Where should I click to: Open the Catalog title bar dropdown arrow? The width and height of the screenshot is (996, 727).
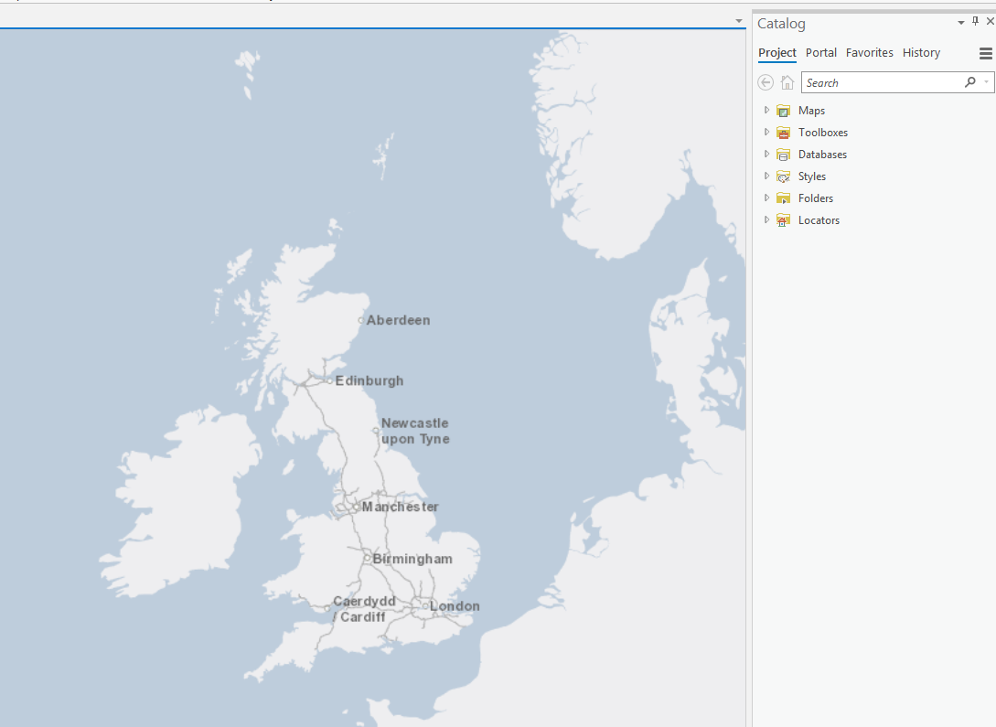click(x=960, y=21)
